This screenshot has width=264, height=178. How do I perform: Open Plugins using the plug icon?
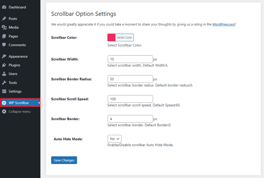pyautogui.click(x=4, y=65)
